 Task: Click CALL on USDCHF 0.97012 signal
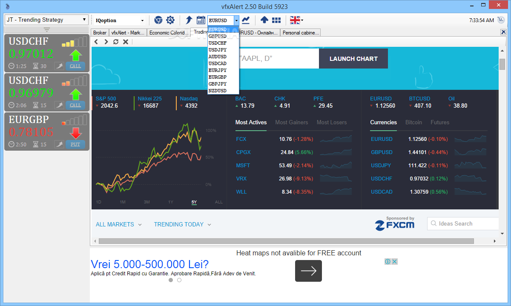click(x=75, y=66)
